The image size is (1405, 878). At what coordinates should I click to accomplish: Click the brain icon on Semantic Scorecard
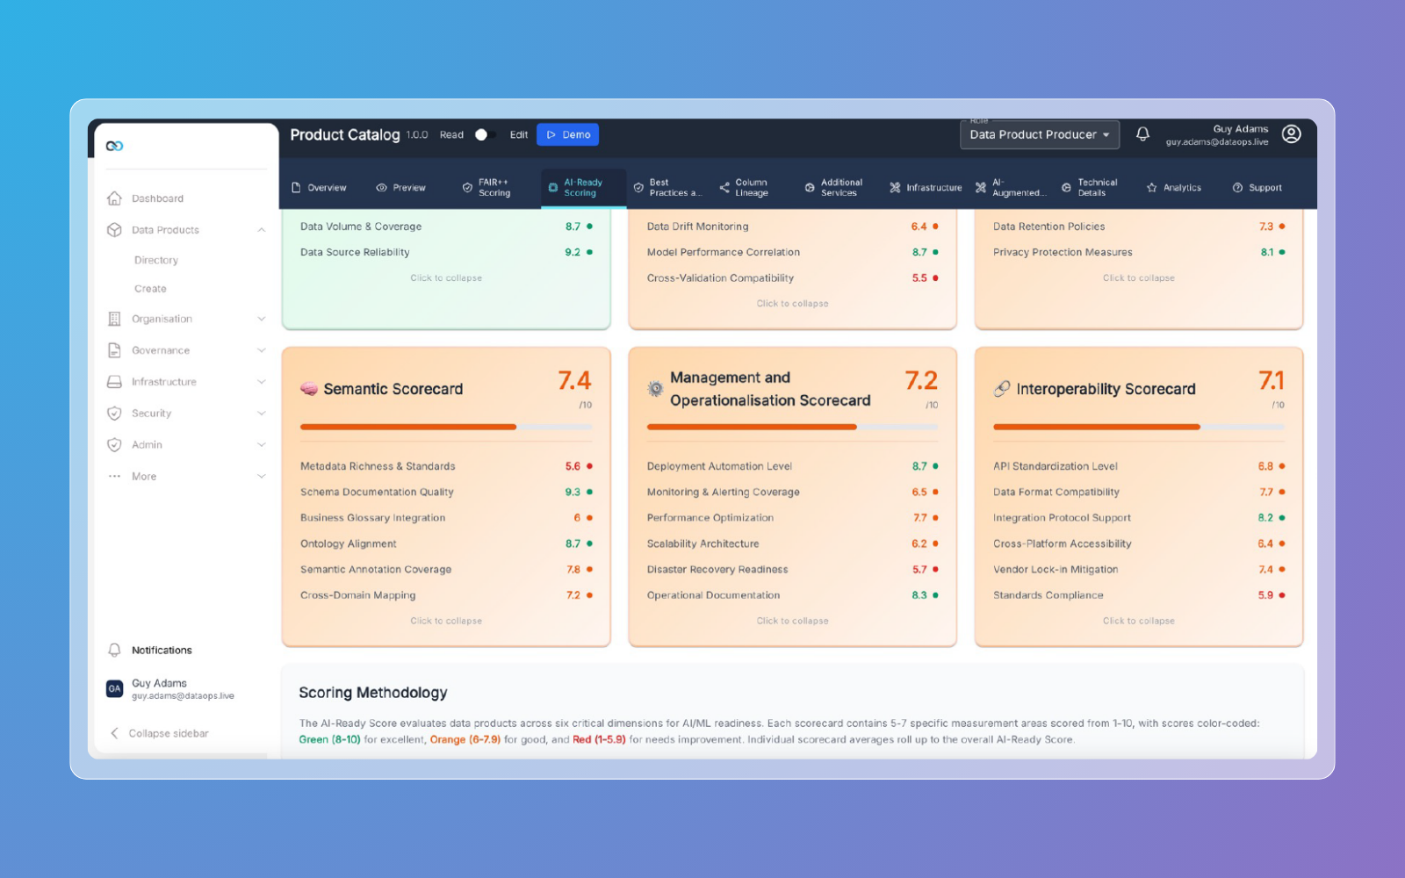click(309, 388)
